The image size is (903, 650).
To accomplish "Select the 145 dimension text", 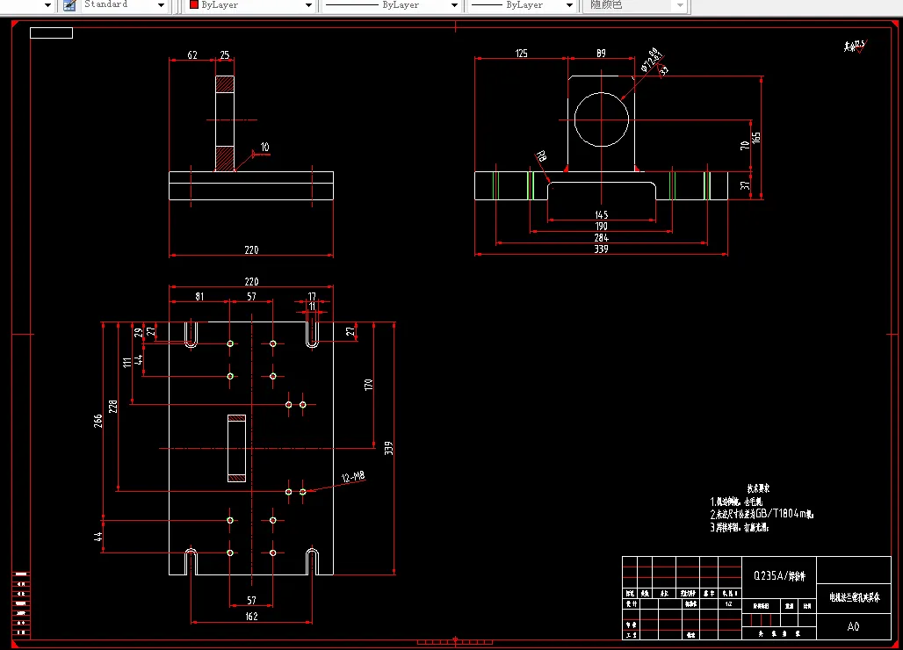I will 601,214.
